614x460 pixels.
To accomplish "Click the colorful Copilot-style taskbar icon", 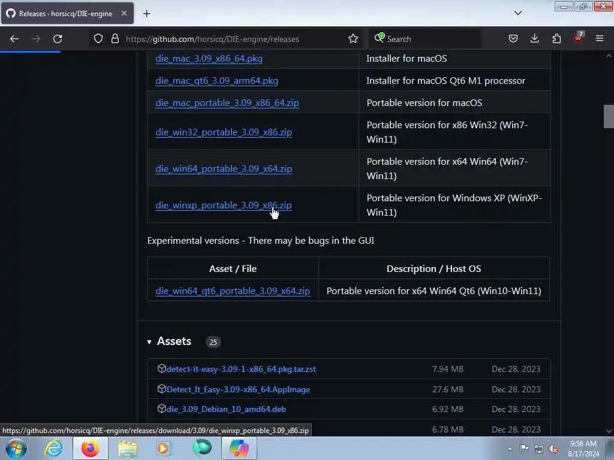I will [x=239, y=448].
